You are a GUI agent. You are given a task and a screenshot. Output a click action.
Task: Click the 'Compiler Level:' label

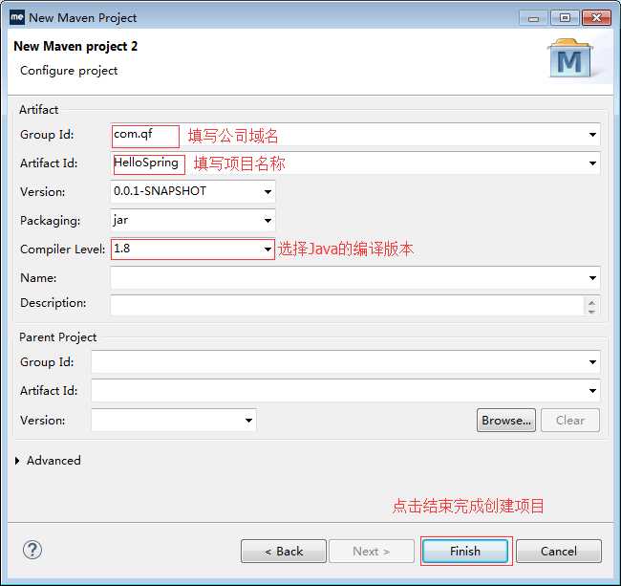(62, 250)
